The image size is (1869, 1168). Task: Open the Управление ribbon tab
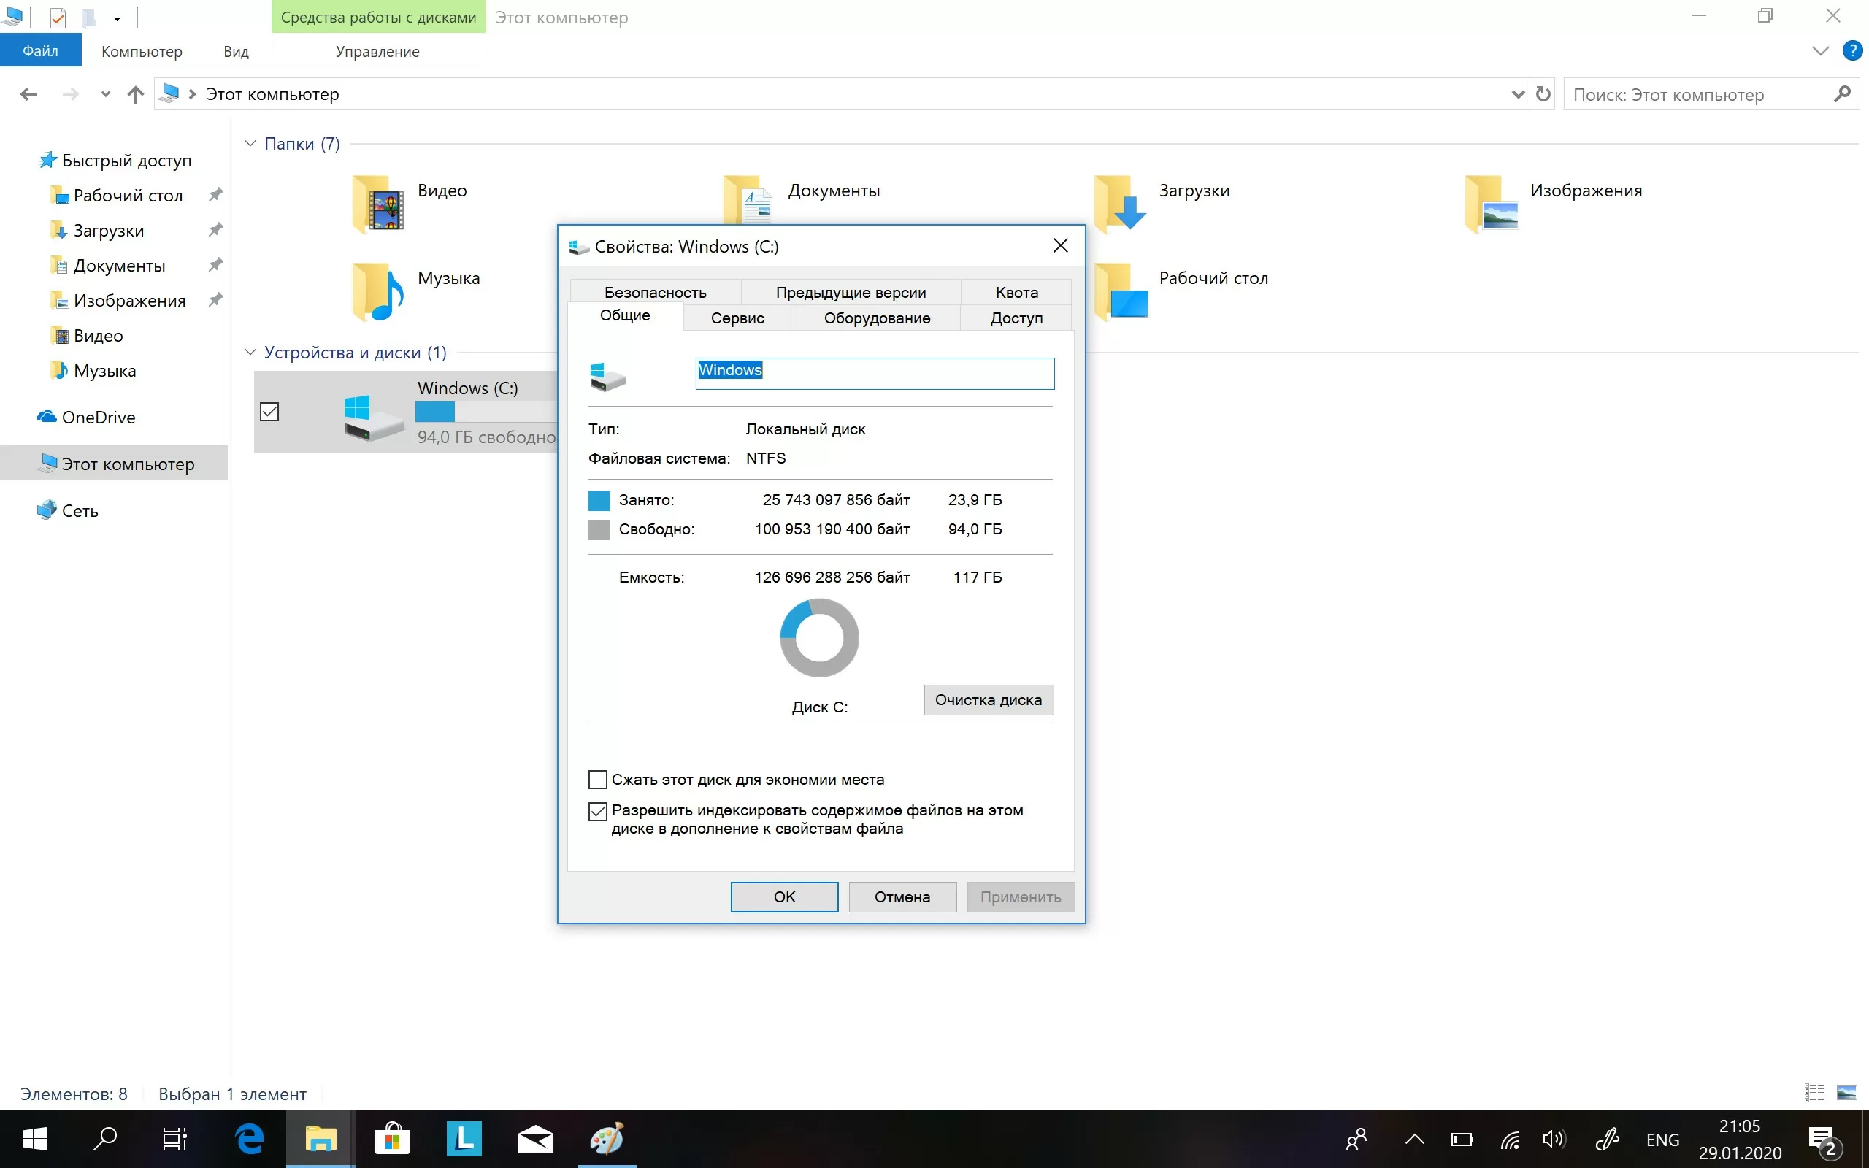tap(377, 51)
